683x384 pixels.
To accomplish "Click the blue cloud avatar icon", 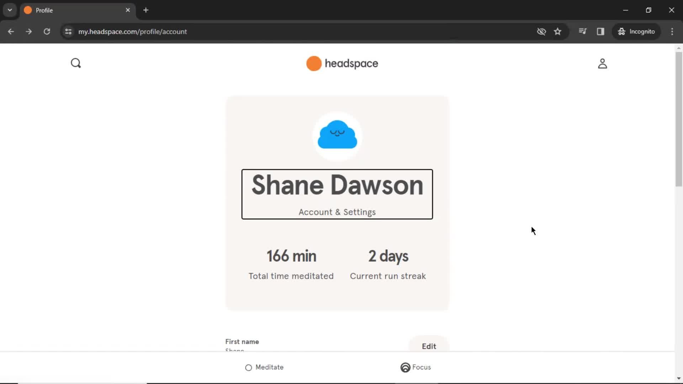I will point(337,134).
